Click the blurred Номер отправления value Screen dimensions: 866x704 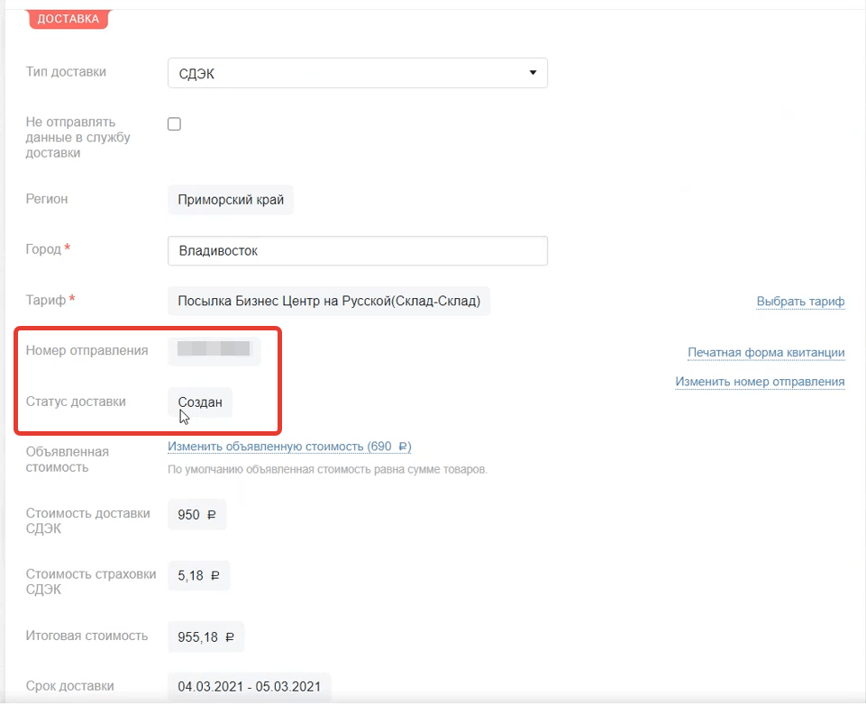[214, 350]
